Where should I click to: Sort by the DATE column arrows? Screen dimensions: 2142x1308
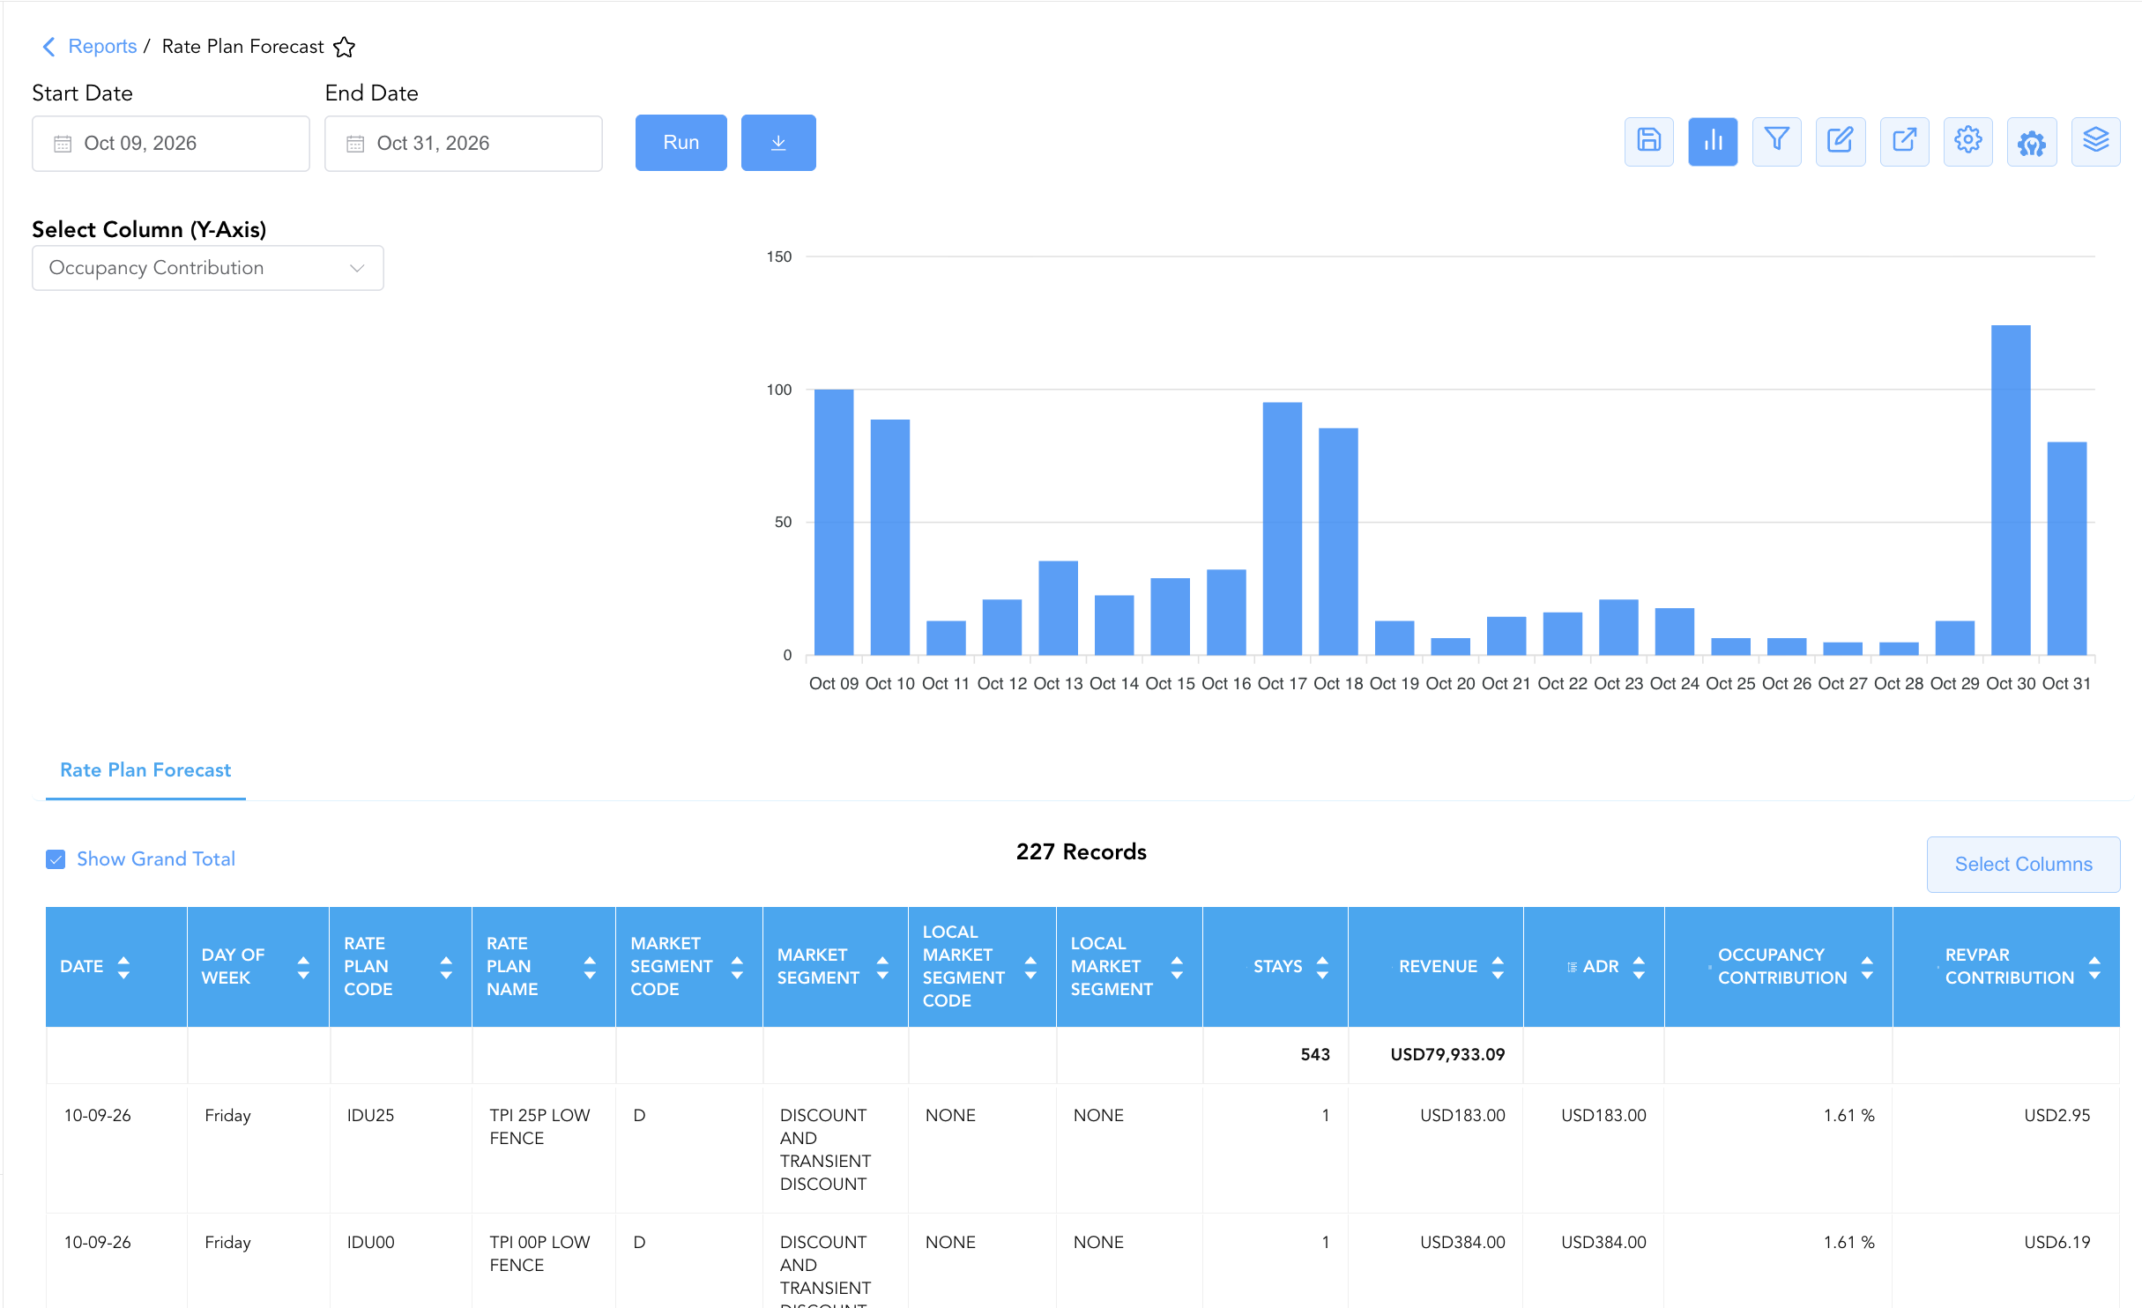pyautogui.click(x=123, y=967)
